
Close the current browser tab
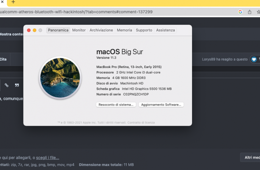click(x=2, y=2)
